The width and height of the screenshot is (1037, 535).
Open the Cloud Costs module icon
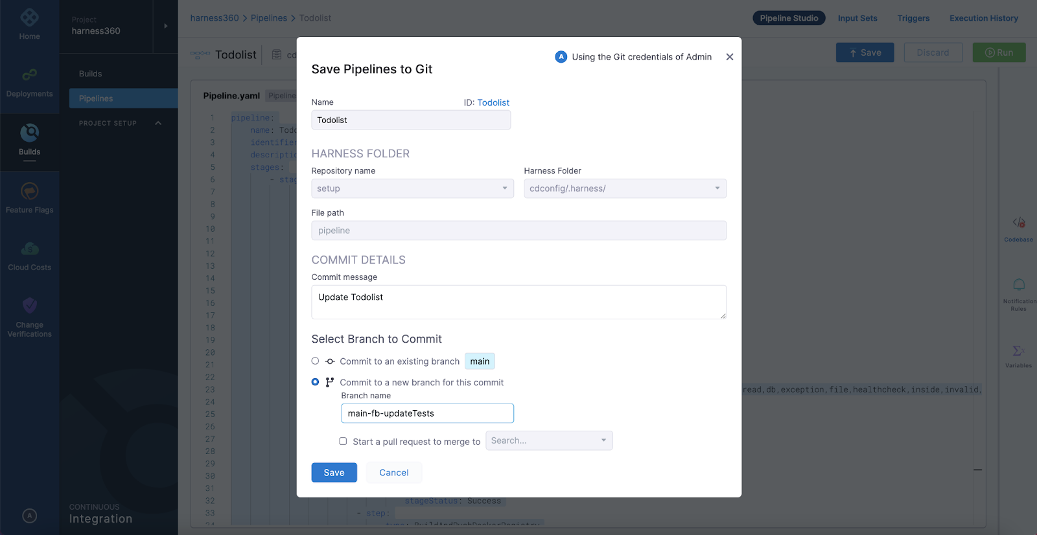point(29,249)
